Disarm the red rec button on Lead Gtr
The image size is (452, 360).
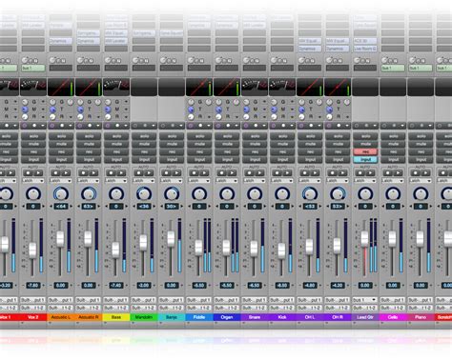click(365, 151)
